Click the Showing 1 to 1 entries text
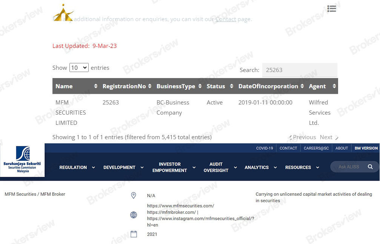 pyautogui.click(x=132, y=137)
